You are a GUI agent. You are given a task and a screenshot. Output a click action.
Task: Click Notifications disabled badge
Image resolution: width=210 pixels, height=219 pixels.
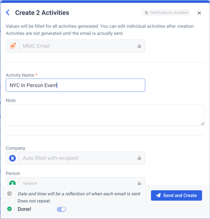[x=166, y=13]
